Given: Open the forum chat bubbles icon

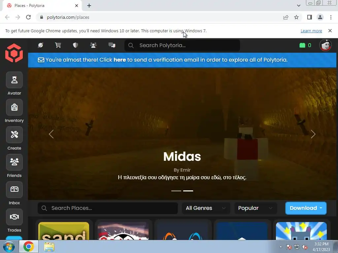Looking at the screenshot, I should [x=112, y=45].
